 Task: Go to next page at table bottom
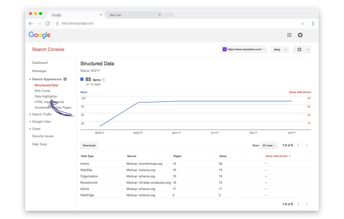pyautogui.click(x=306, y=204)
